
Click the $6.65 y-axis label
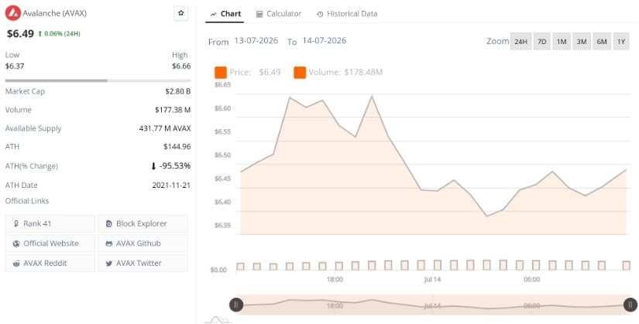222,85
